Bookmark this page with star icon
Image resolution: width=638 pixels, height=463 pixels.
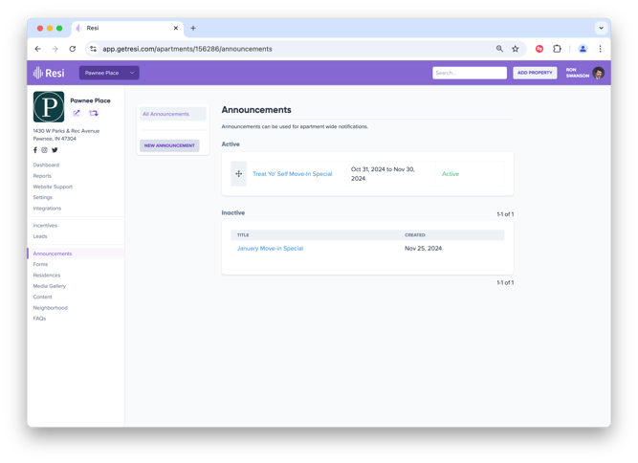point(516,49)
